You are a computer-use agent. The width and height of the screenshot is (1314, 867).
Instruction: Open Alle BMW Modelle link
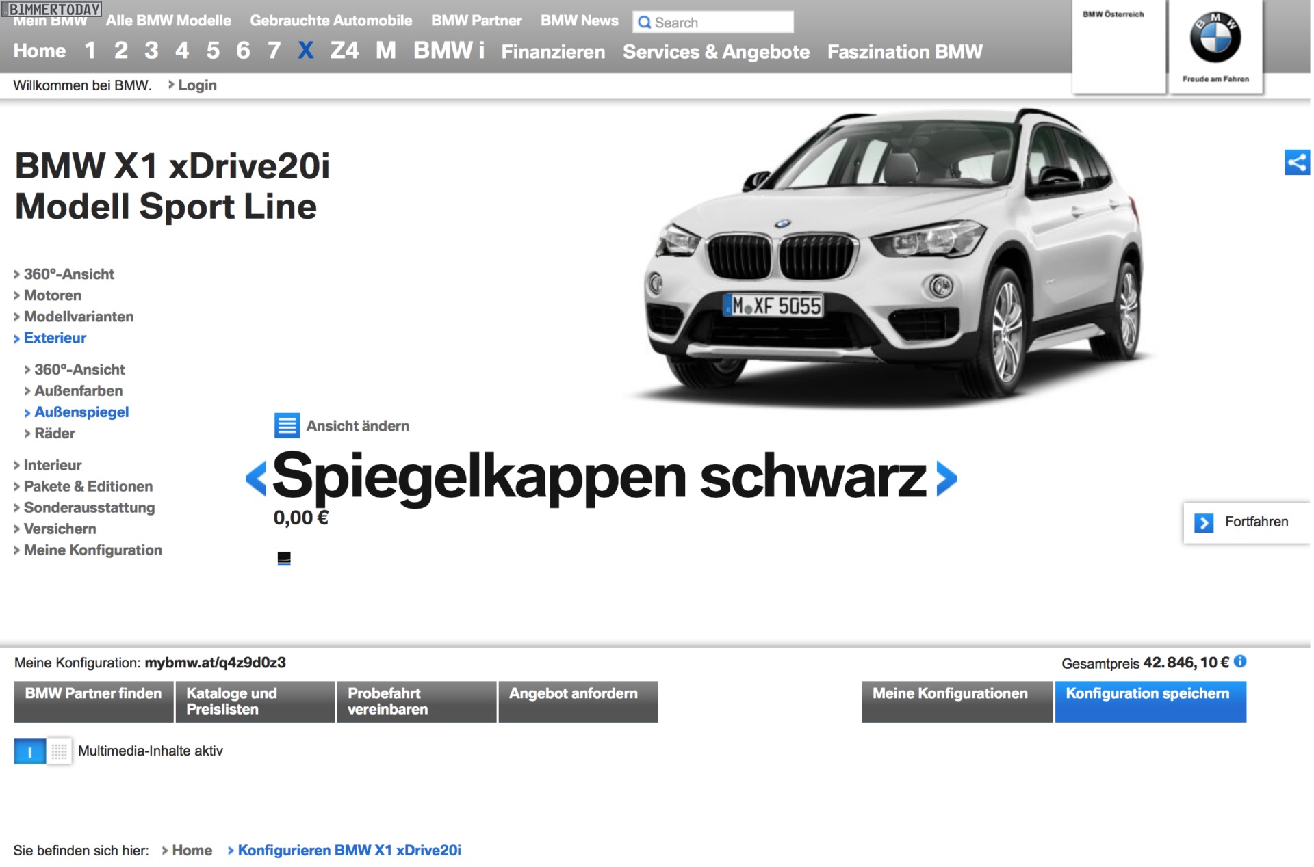[168, 21]
